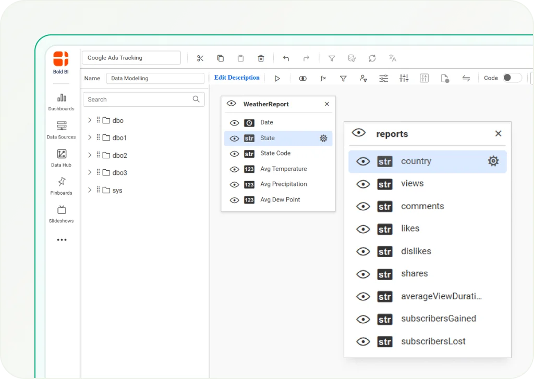Click the cut scissors icon in toolbar

pyautogui.click(x=200, y=58)
